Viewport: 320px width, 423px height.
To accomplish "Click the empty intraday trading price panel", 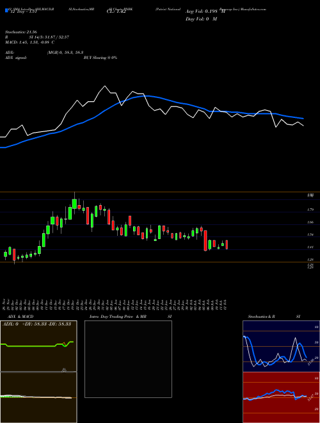I will coord(128,359).
